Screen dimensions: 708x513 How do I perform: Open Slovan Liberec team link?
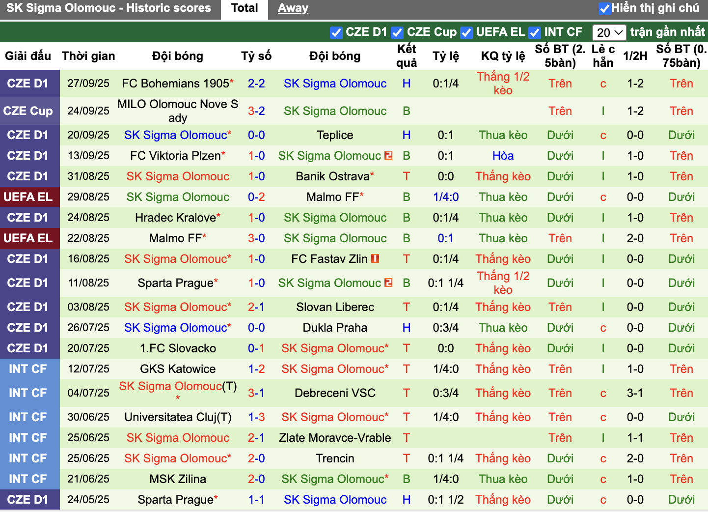(335, 307)
